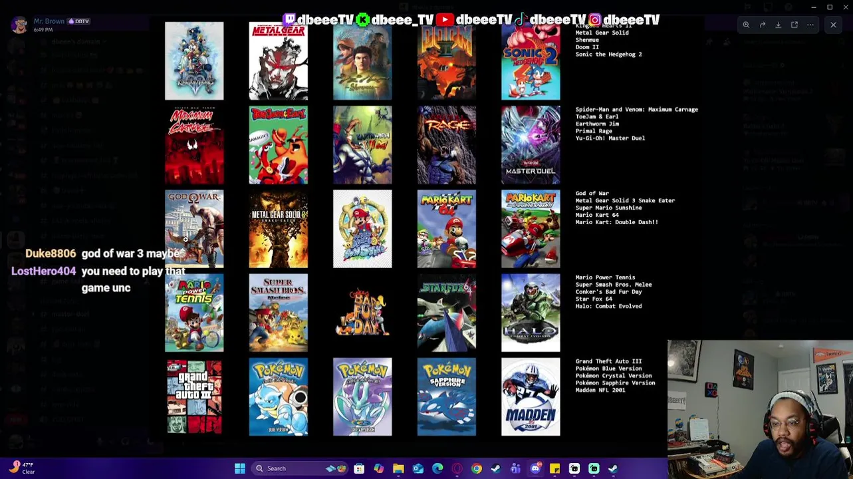Click the Master Duel cover art
Screen dimensions: 853x479
pyautogui.click(x=531, y=145)
